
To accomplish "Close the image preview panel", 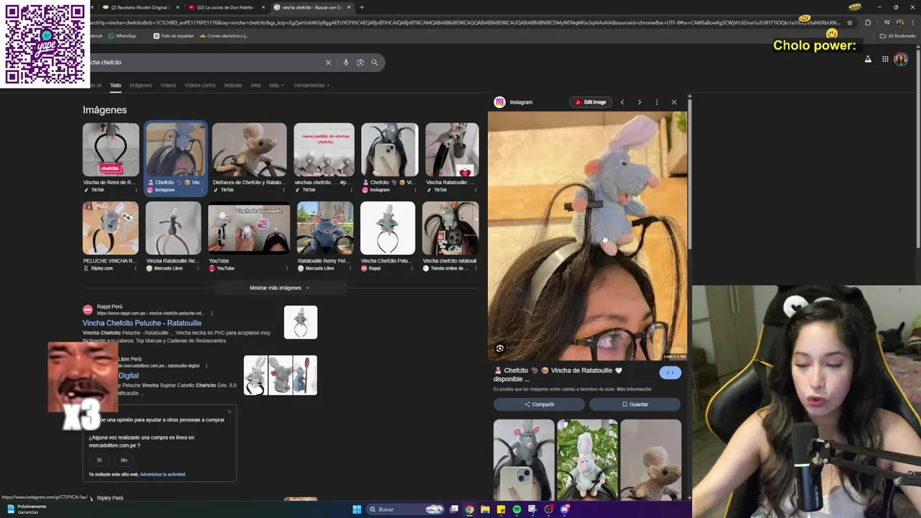I will coord(674,102).
